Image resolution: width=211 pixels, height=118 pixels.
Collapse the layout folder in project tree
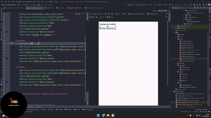(x=176, y=39)
